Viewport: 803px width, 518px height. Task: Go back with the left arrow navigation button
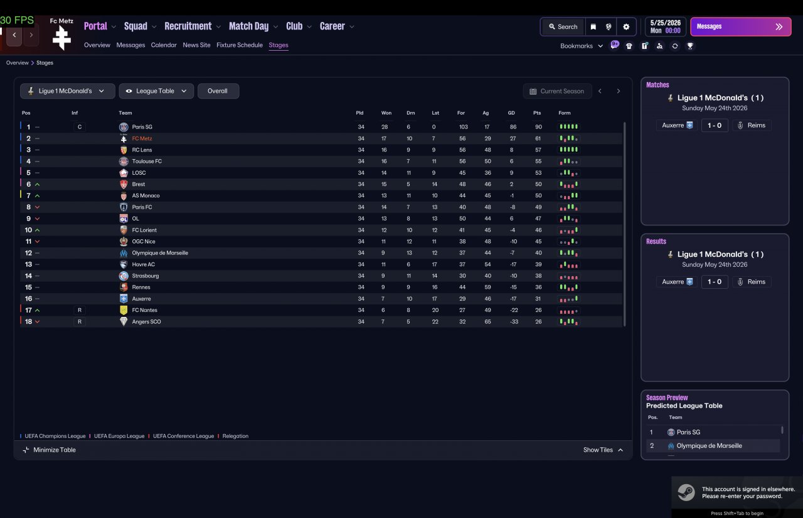pyautogui.click(x=14, y=35)
